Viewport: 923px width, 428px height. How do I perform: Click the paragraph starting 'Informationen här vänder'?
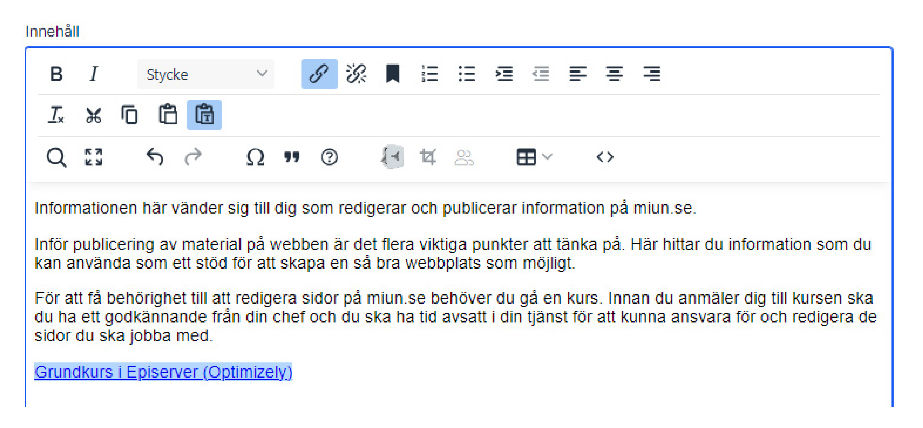click(365, 208)
